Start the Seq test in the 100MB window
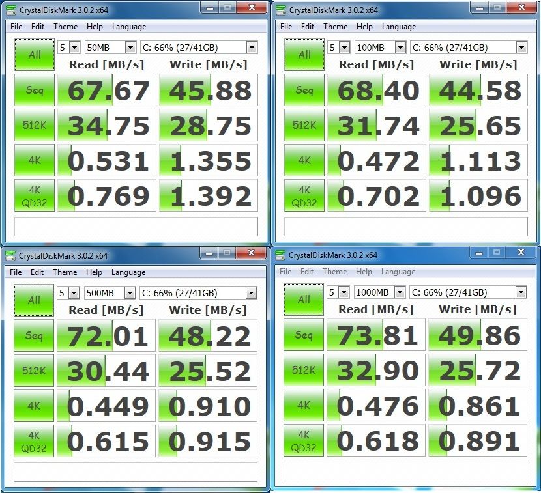This screenshot has height=493, width=541. [304, 90]
